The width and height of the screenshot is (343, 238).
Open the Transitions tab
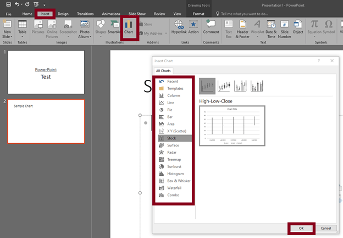[x=85, y=14]
